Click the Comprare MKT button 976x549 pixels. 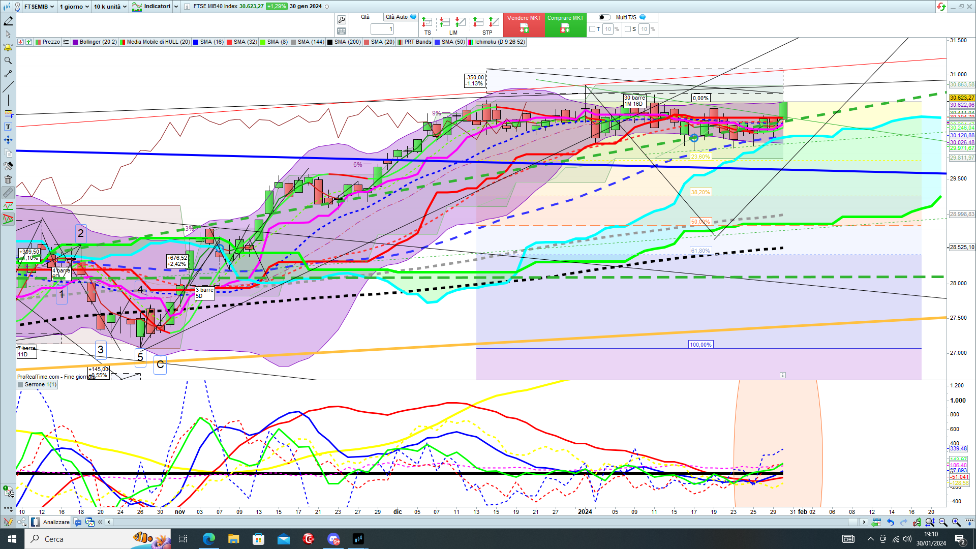click(x=565, y=25)
